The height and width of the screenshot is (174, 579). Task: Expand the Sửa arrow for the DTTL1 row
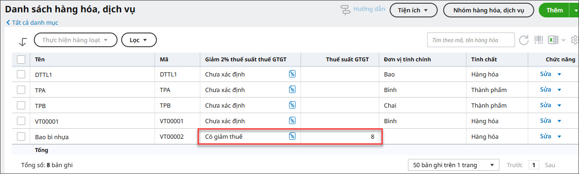(559, 74)
